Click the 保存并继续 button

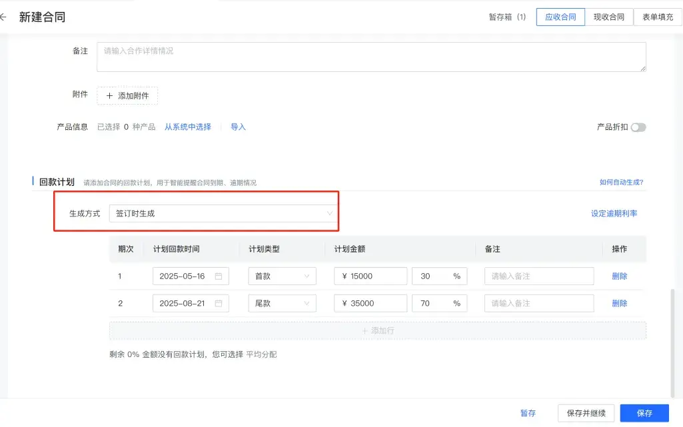coord(586,413)
